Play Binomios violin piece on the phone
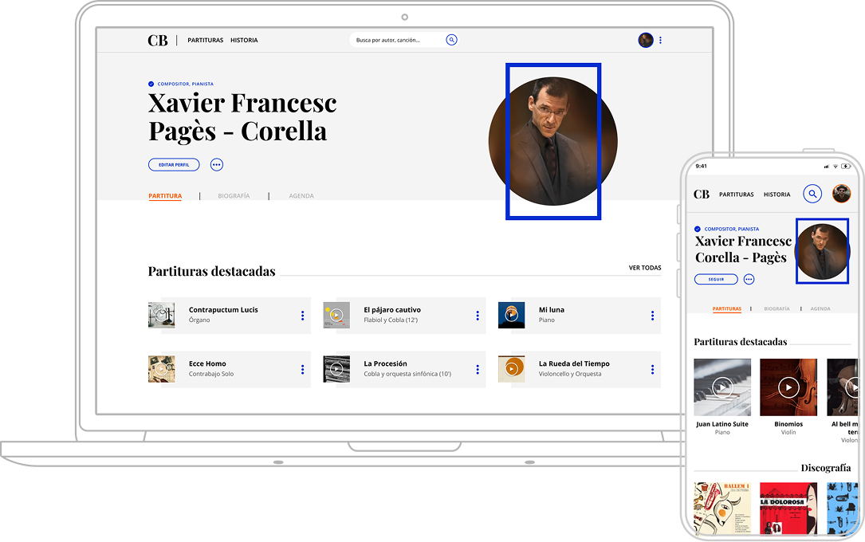The width and height of the screenshot is (865, 542). 788,387
